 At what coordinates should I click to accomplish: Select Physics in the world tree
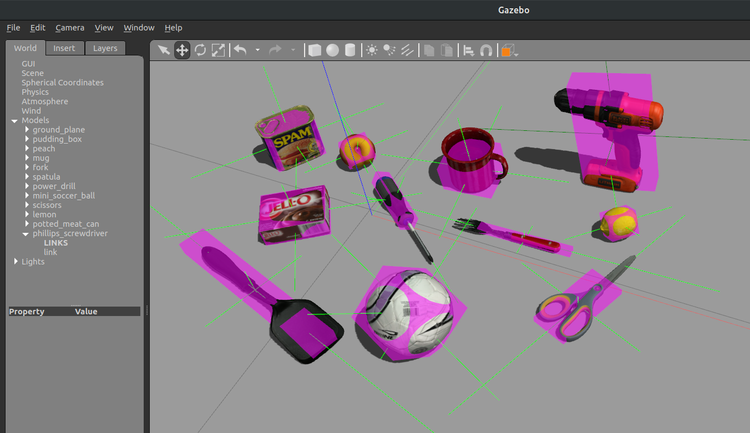coord(35,92)
